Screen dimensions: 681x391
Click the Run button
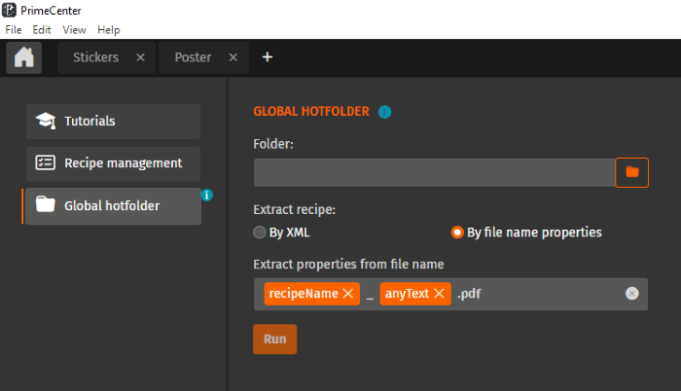coord(275,339)
